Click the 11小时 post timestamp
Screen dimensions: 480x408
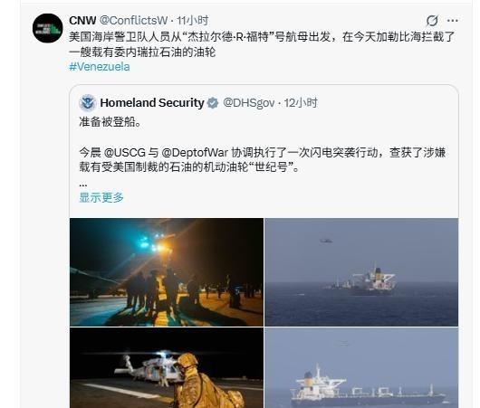coord(193,21)
